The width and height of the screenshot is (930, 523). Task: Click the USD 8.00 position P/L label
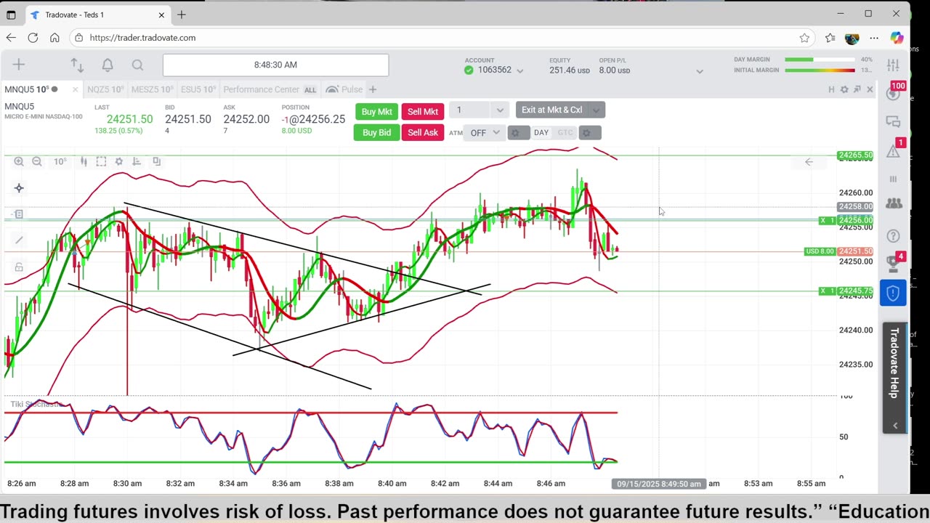820,251
